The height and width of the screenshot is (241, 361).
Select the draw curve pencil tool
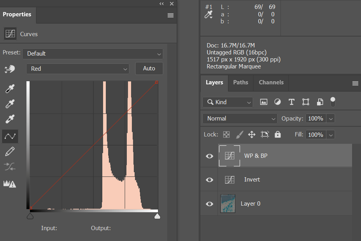pyautogui.click(x=10, y=151)
